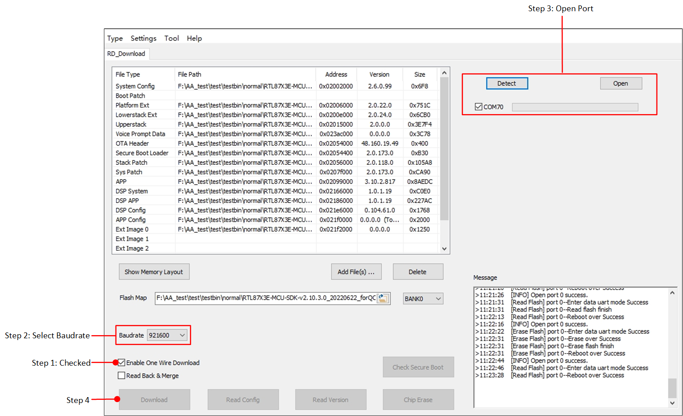Screen dimensions: 683x416
Task: Click address cell 0x021f2000
Action: [336, 230]
